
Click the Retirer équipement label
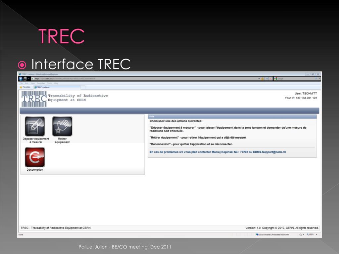pyautogui.click(x=62, y=140)
